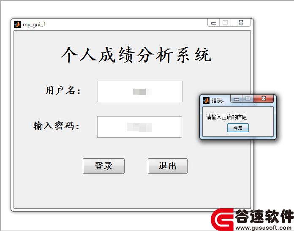Click the 用户名 label
Viewport: 294px width, 231px height.
[63, 90]
